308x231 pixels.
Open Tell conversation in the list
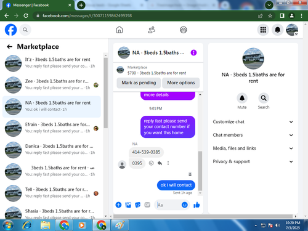pyautogui.click(x=51, y=193)
